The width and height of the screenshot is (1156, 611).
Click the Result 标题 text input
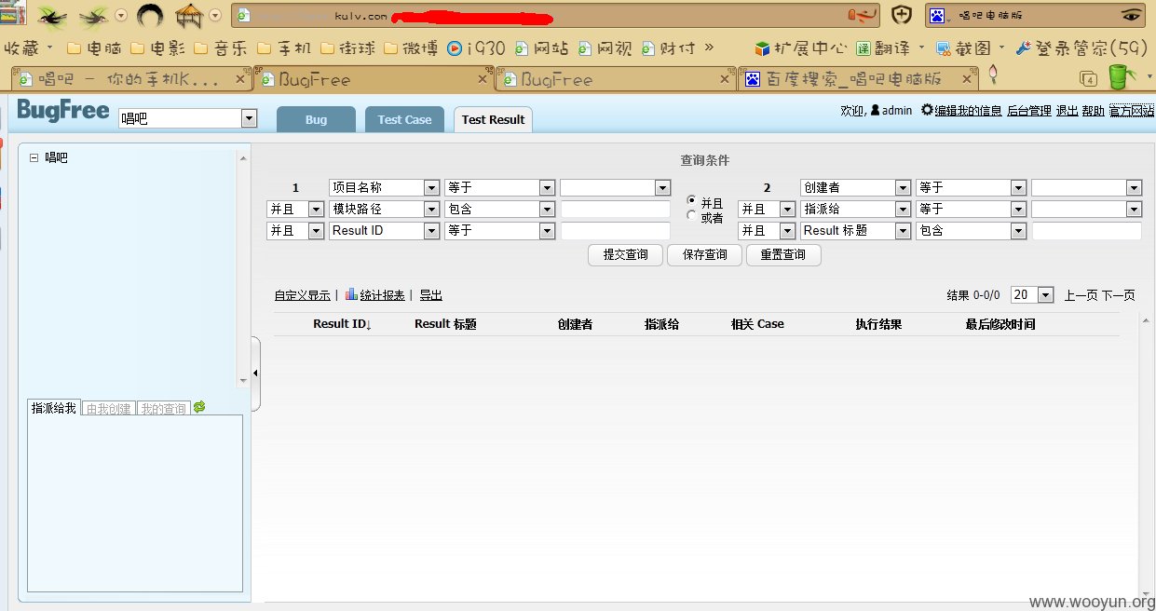[1086, 230]
